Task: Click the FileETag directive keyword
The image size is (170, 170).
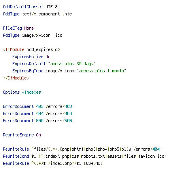Action: (12, 28)
